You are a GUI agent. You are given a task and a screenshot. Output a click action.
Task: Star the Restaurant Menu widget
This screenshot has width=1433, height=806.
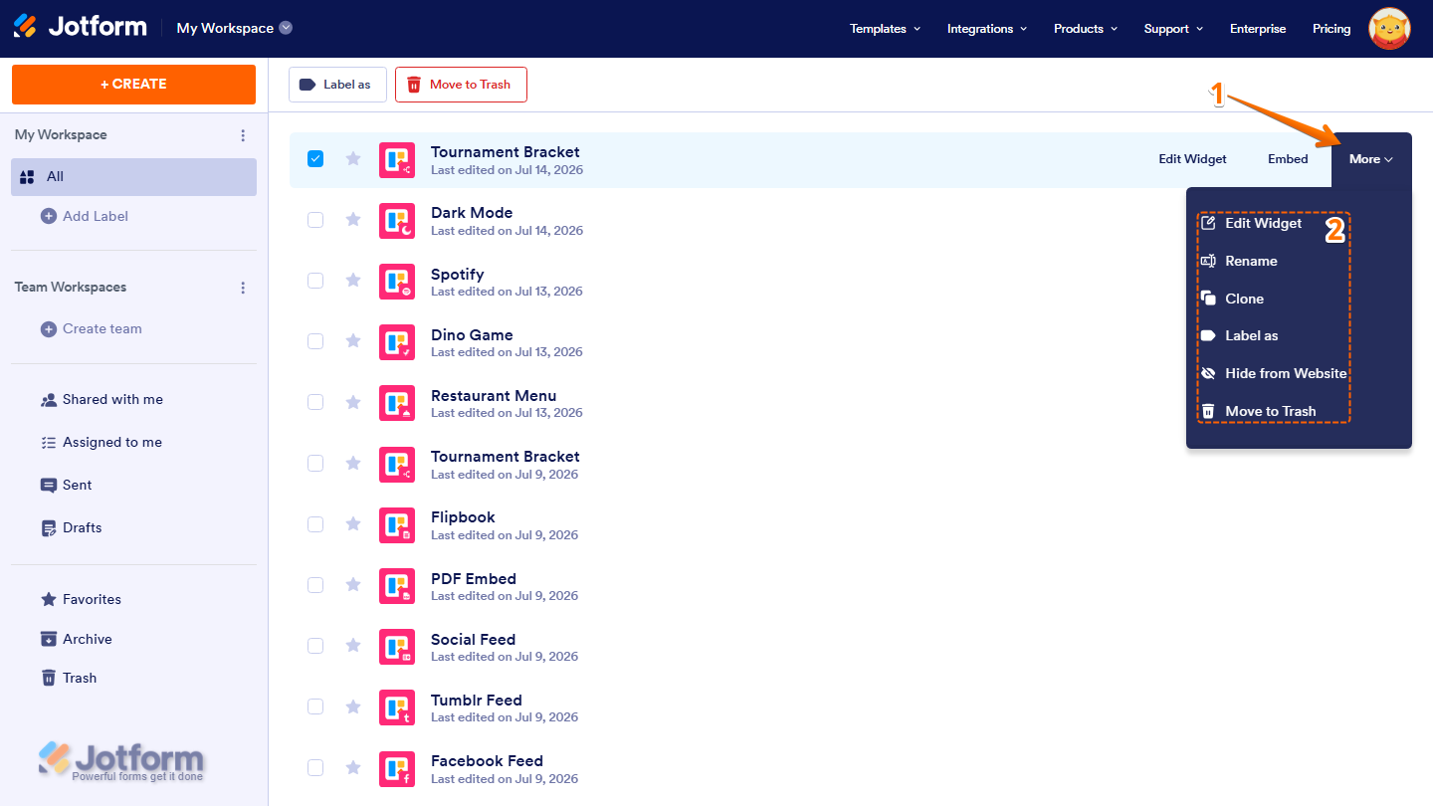coord(352,402)
